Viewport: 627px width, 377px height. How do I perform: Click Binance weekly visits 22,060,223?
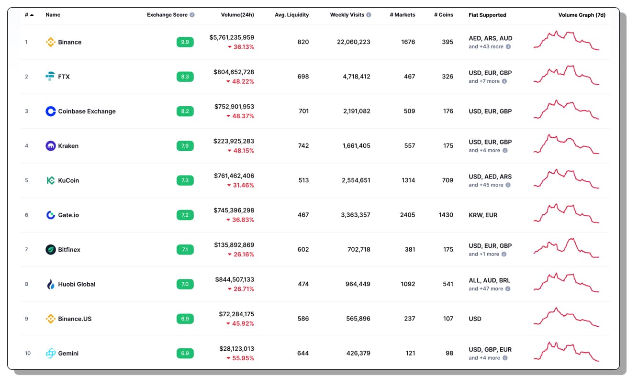pos(354,42)
